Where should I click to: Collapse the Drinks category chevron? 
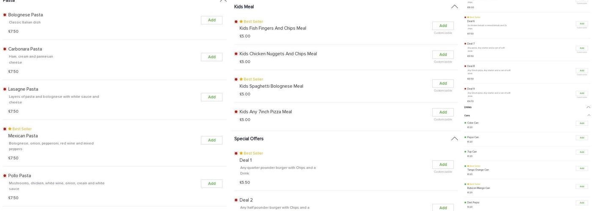[x=588, y=107]
